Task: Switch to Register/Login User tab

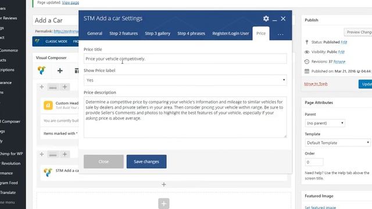Action: (231, 34)
